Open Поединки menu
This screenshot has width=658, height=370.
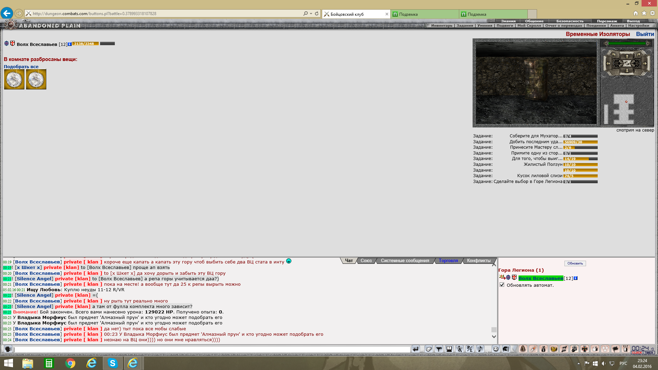click(x=596, y=26)
